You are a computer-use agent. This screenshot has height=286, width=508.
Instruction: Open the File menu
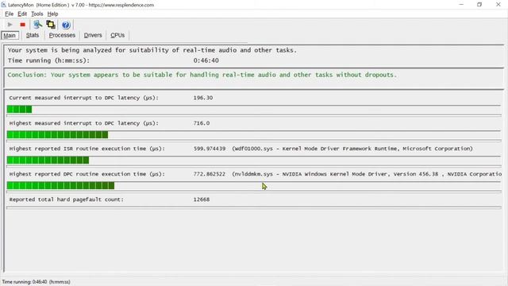[x=9, y=14]
